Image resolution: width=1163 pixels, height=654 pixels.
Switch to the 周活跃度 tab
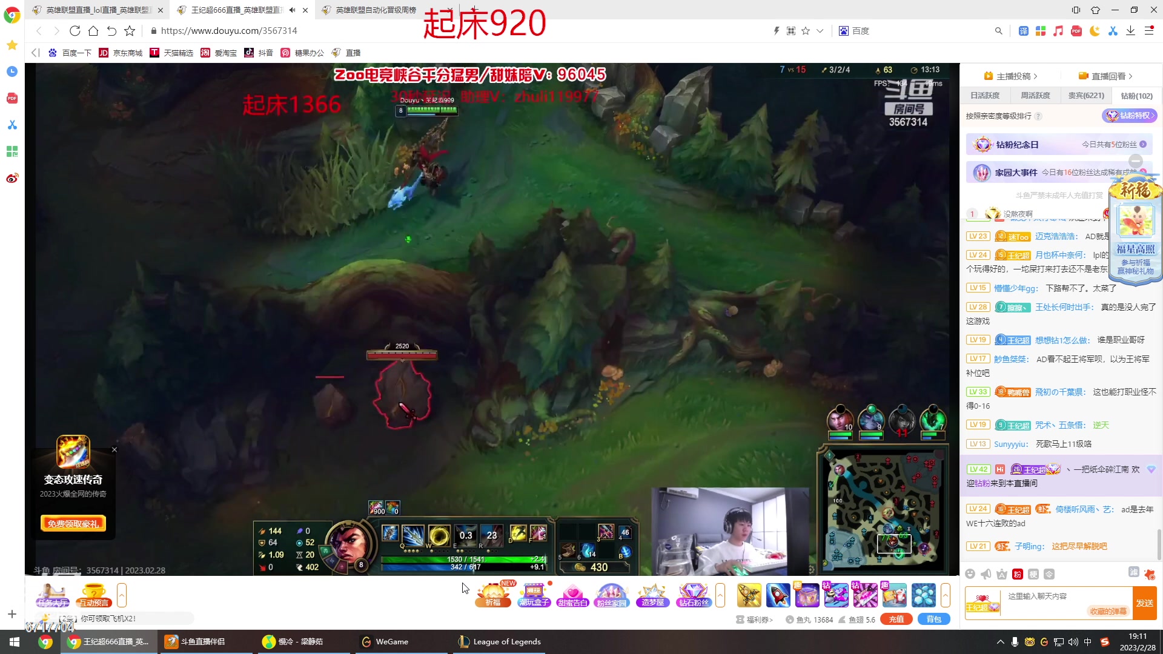tap(1035, 96)
